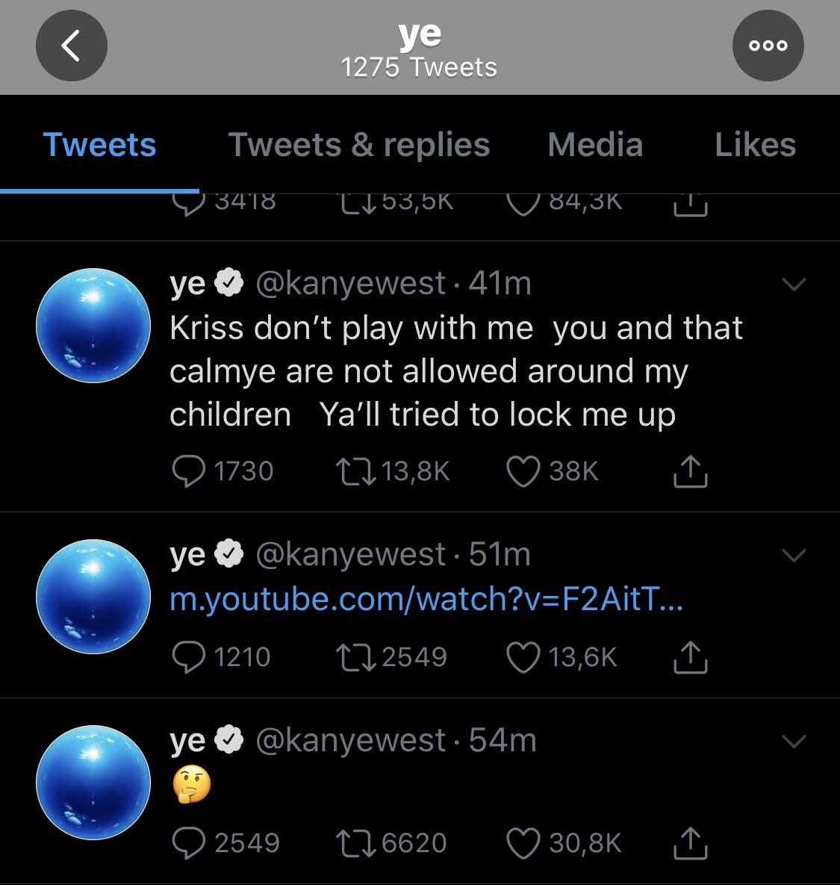The image size is (840, 885).
Task: Reply to the 41m Kriss tweet
Action: tap(188, 471)
